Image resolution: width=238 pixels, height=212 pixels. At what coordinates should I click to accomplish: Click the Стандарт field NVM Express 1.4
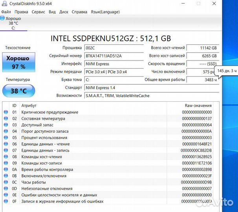point(152,88)
